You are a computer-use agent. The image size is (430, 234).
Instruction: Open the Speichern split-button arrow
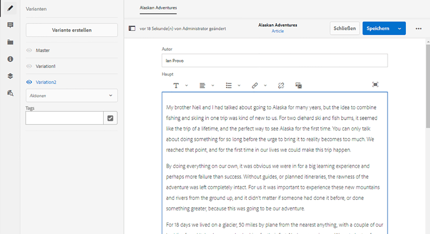[400, 29]
